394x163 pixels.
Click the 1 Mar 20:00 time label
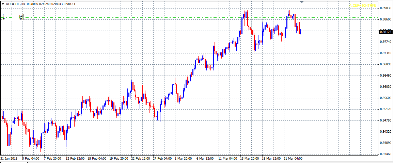pos(184,159)
